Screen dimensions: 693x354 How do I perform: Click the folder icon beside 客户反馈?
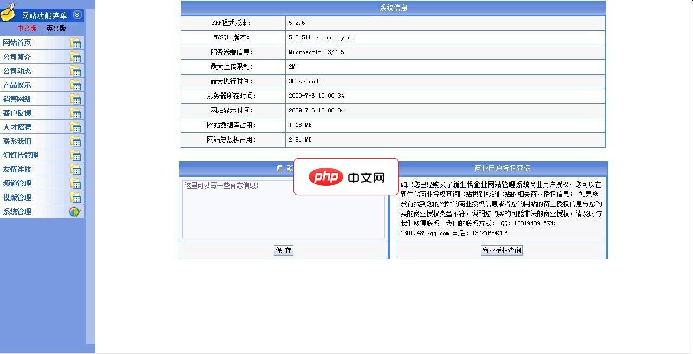click(75, 113)
